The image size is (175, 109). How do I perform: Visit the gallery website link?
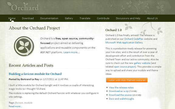click(142, 63)
